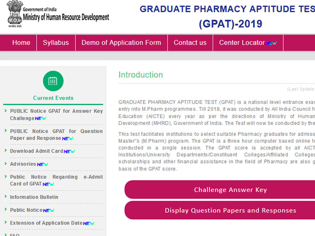Click the arrow bullet before Information Bulletin
The image size is (315, 236).
[x=6, y=197]
